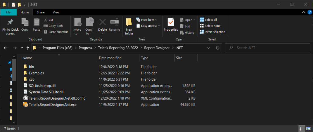Create a New folder

click(129, 27)
